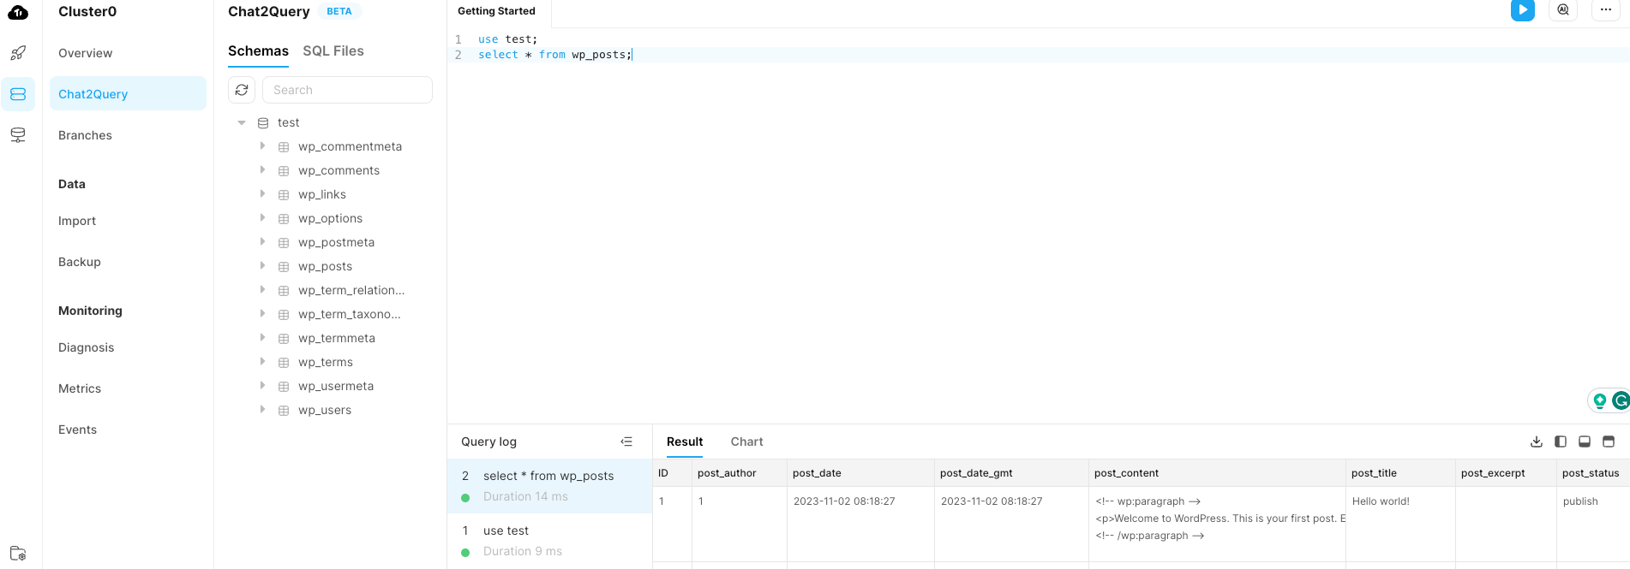Click the wp_posts table icon
Screen dimensions: 1630x569
click(x=284, y=267)
